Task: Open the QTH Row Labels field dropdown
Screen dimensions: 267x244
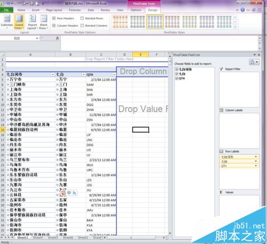Action: coord(256,166)
